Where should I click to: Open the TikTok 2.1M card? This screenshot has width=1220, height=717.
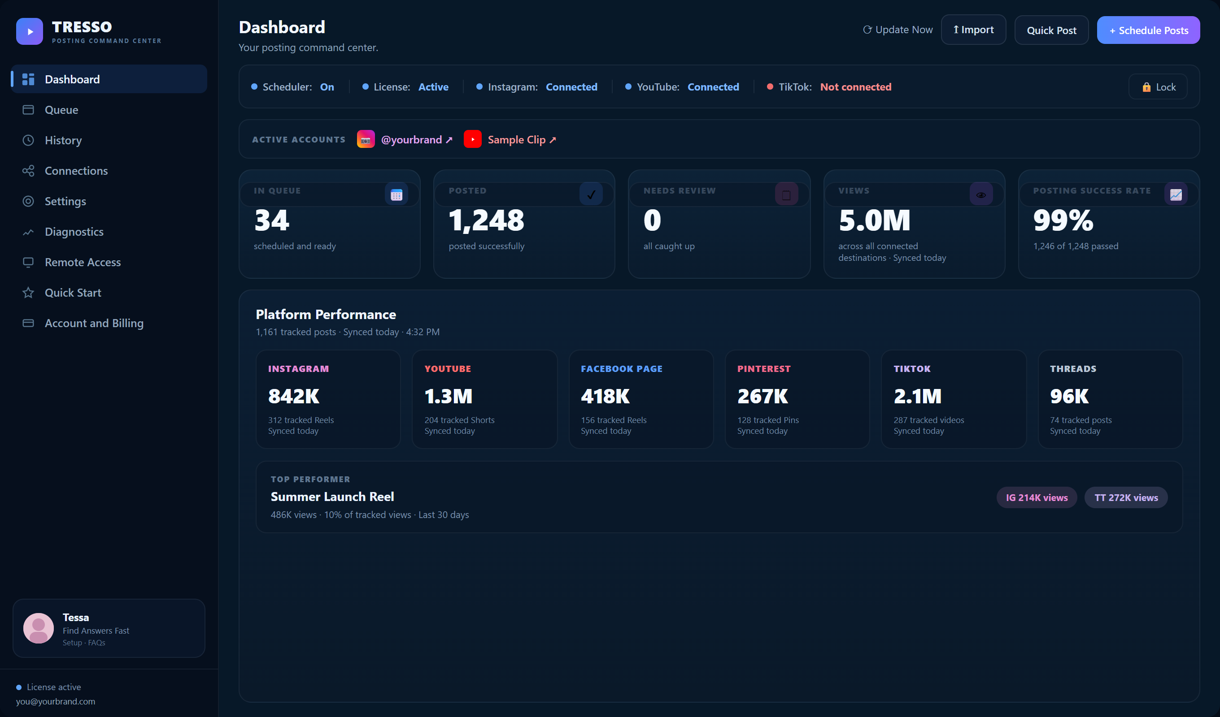(954, 399)
